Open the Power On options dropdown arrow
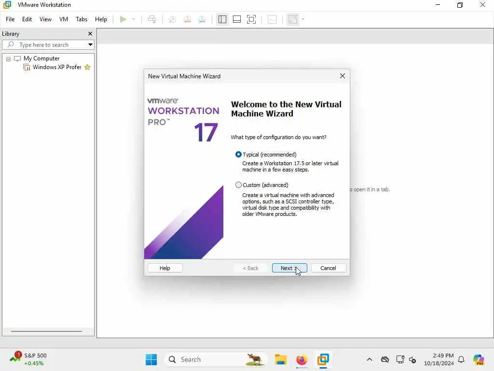 [134, 19]
